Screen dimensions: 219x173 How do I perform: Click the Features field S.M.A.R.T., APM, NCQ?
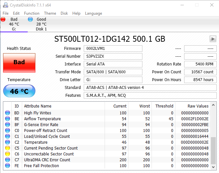coord(150,95)
